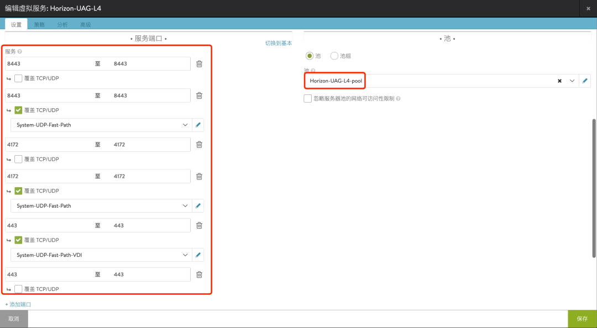Image resolution: width=597 pixels, height=328 pixels.
Task: Select the 池 radio button
Action: point(310,56)
